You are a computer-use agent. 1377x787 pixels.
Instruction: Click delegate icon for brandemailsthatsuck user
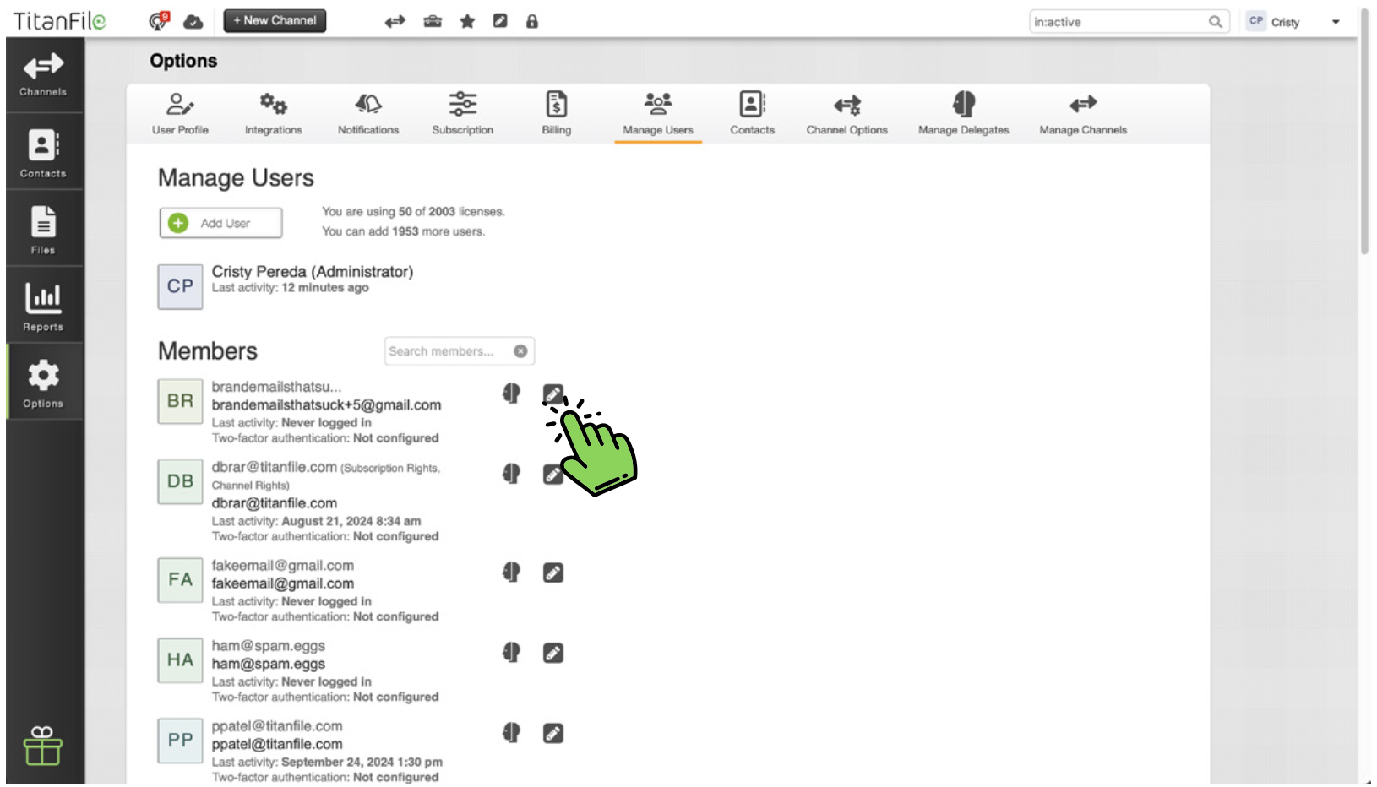[511, 393]
